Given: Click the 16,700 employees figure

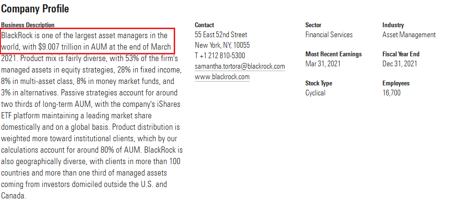Looking at the screenshot, I should coord(391,93).
